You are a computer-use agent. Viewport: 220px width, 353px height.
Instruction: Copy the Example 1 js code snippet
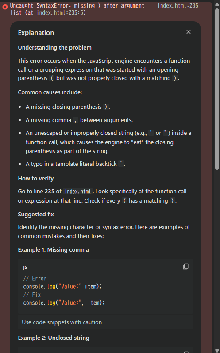pyautogui.click(x=185, y=267)
